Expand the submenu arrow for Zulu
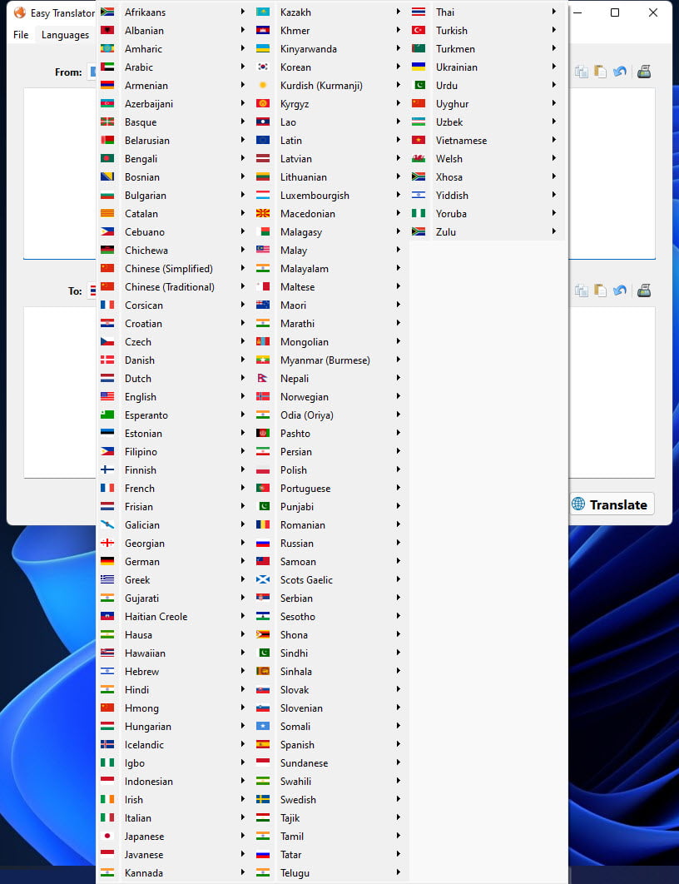This screenshot has width=679, height=884. tap(554, 231)
